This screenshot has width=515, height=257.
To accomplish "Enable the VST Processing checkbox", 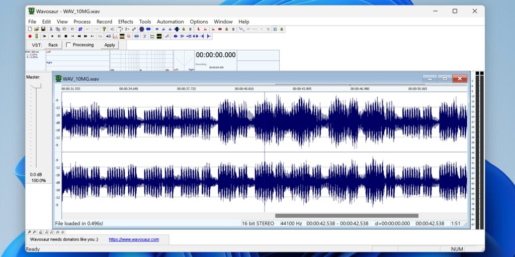I will coord(68,45).
